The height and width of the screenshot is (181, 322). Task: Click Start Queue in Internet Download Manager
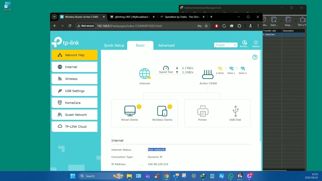tap(274, 21)
